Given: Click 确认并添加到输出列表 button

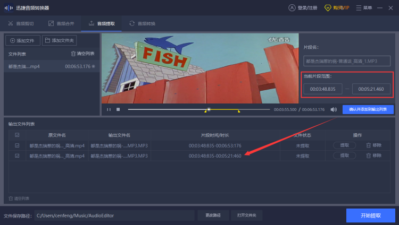Looking at the screenshot, I should 368,109.
